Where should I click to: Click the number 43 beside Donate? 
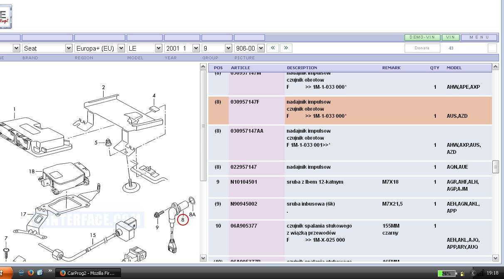pyautogui.click(x=451, y=48)
